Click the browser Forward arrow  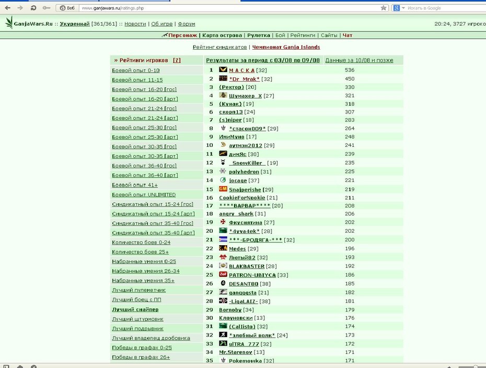(20, 8)
